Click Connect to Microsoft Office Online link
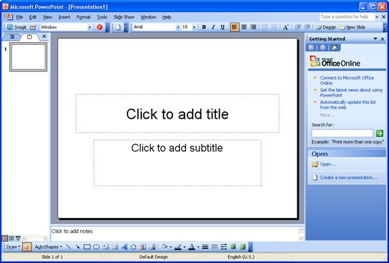 coord(347,80)
